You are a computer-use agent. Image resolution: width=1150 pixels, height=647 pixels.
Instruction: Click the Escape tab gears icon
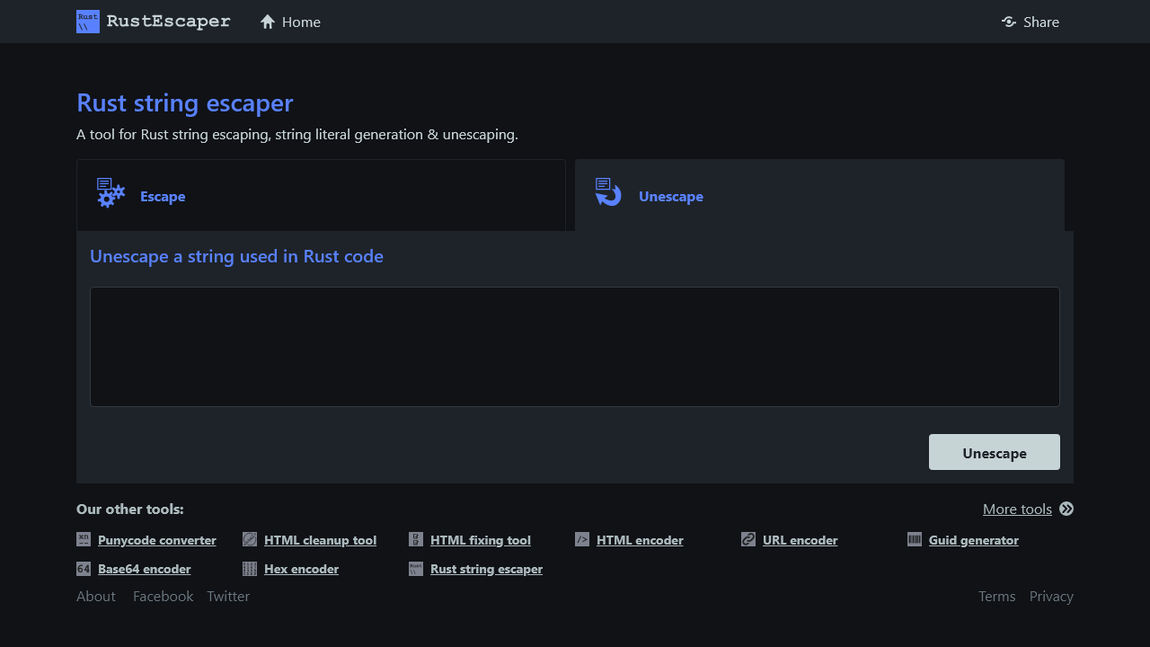click(x=111, y=193)
